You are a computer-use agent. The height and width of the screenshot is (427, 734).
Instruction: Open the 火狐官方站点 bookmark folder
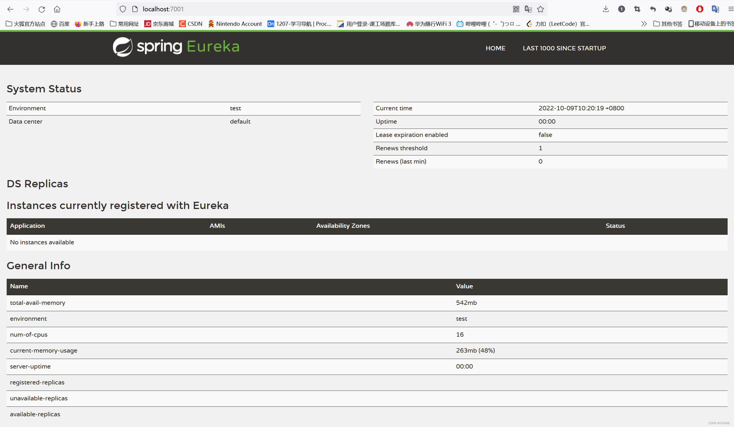[x=25, y=24]
